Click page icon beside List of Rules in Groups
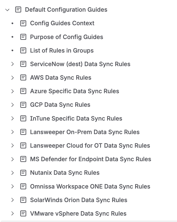 coord(23,50)
